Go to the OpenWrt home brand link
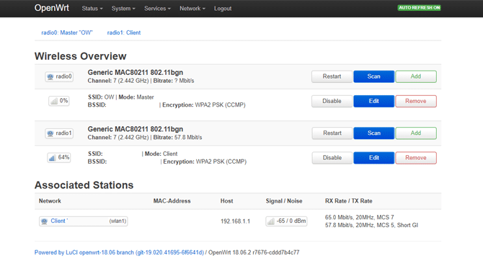This screenshot has height=274, width=483. click(52, 8)
